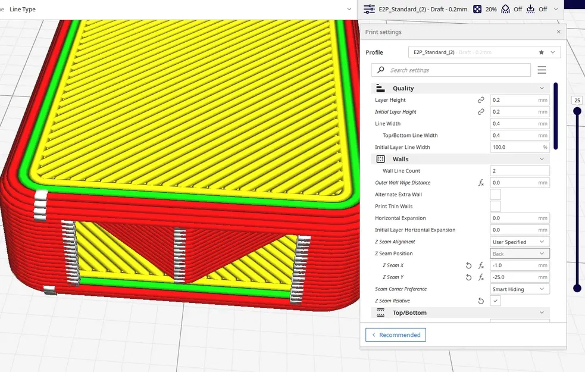Click the link icon beside Initial Layer Height
The height and width of the screenshot is (372, 585).
(x=481, y=112)
